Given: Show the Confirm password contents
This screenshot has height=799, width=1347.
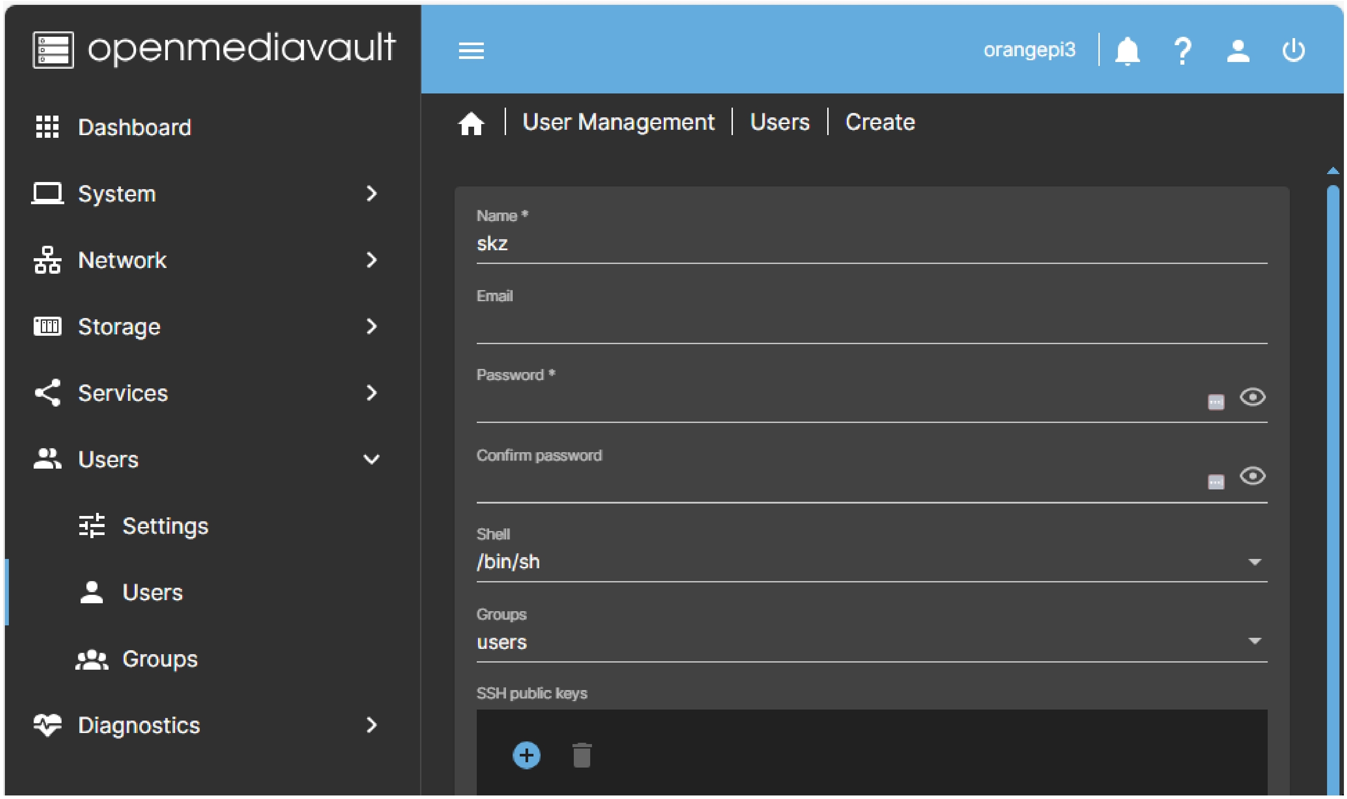Looking at the screenshot, I should tap(1252, 476).
